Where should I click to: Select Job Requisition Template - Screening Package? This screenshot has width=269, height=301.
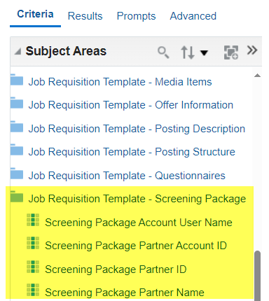coord(137,199)
